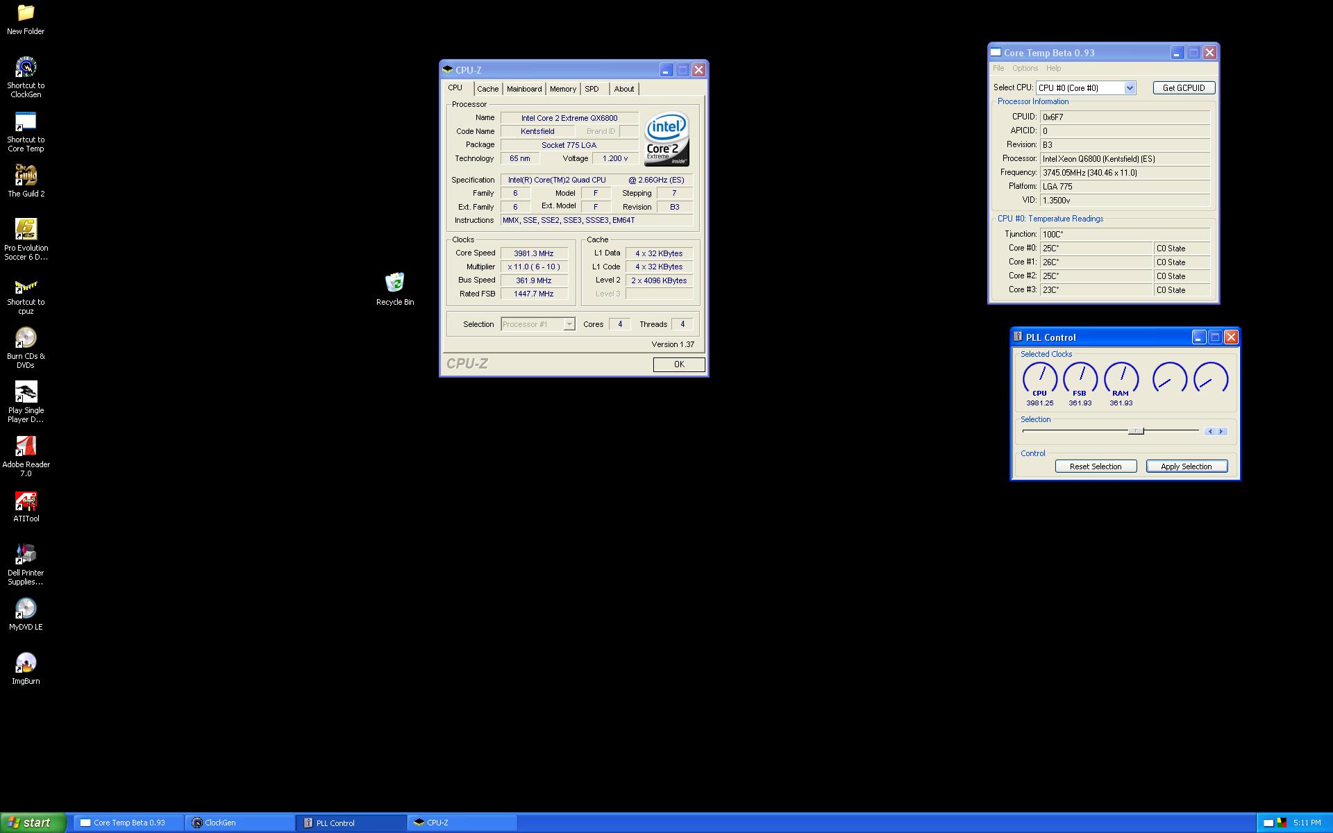The image size is (1333, 833).
Task: Select the MyDVD LE desktop icon
Action: (x=26, y=614)
